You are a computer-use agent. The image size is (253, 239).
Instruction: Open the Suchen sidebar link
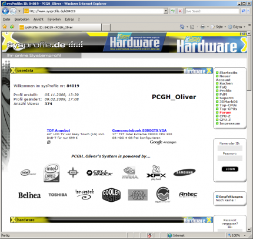point(226,83)
